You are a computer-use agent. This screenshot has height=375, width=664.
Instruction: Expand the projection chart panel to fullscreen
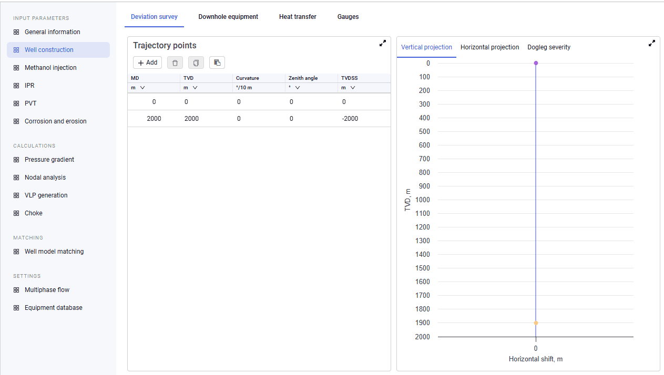[x=652, y=44]
